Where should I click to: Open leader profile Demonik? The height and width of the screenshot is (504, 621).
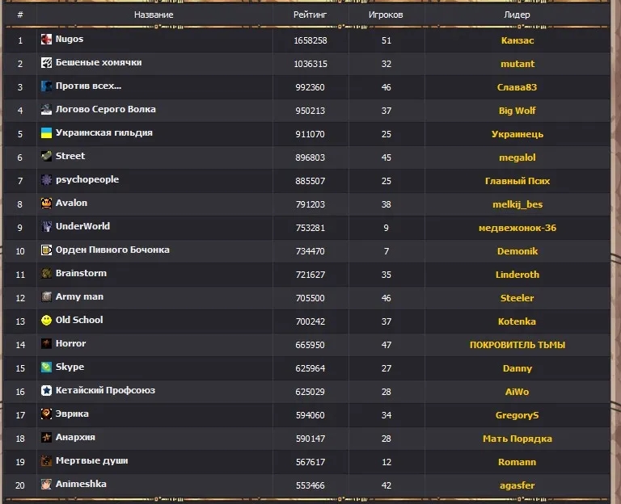(x=517, y=251)
